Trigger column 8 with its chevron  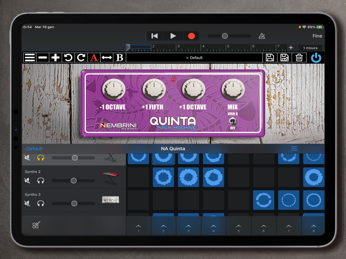coord(313,227)
